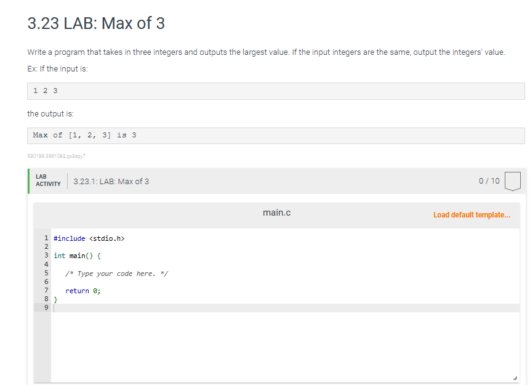The height and width of the screenshot is (385, 530).
Task: Click the green lab activity accent bar
Action: point(27,181)
